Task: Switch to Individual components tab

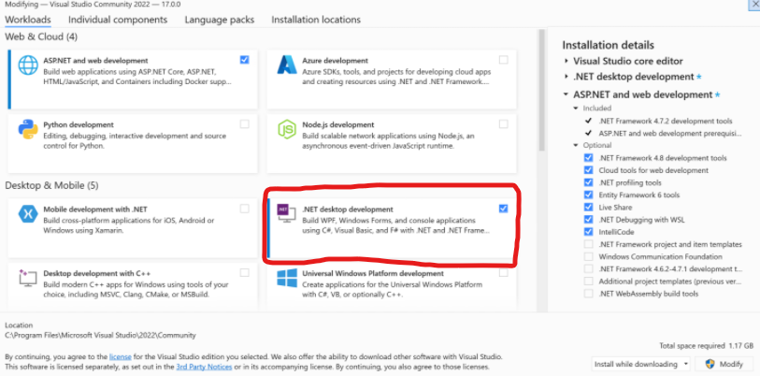Action: [x=118, y=20]
